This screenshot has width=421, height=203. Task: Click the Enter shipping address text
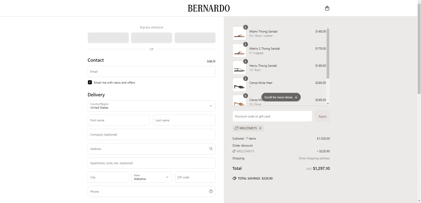tap(314, 158)
